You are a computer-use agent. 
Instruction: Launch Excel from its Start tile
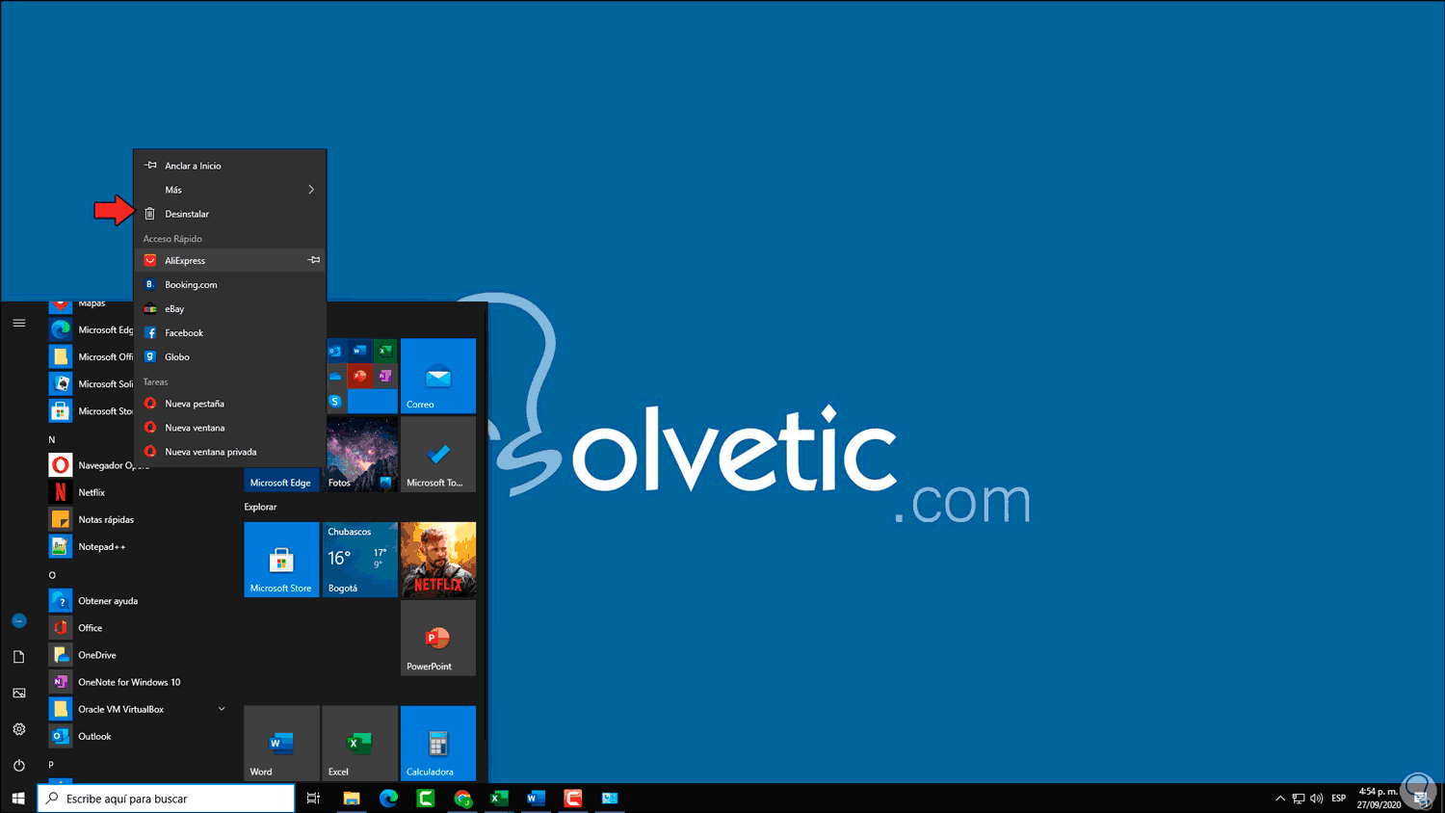[360, 743]
